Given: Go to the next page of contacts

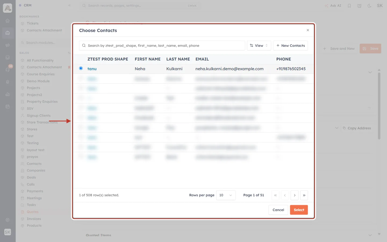Looking at the screenshot, I should (295, 195).
